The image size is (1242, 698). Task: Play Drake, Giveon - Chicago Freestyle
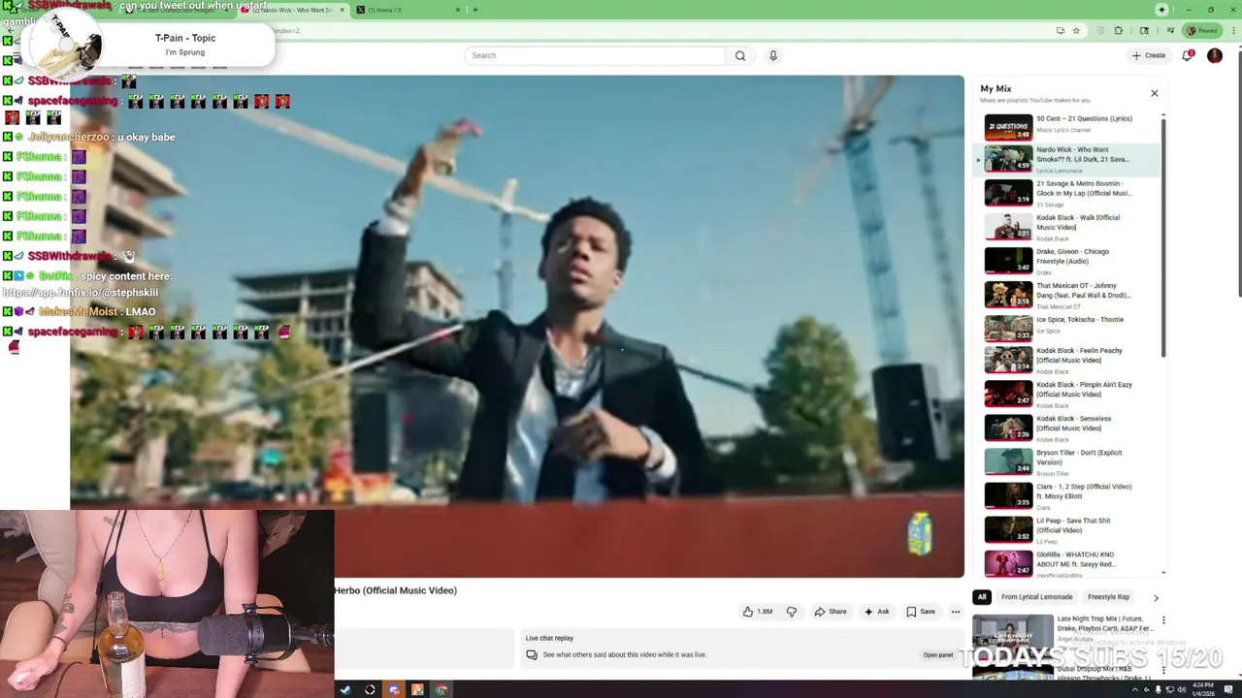[x=1067, y=261]
